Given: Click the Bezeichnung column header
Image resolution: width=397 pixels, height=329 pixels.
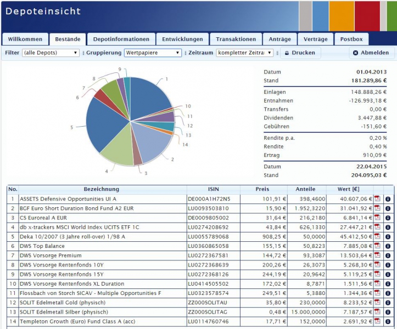Looking at the screenshot, I should click(x=102, y=189).
